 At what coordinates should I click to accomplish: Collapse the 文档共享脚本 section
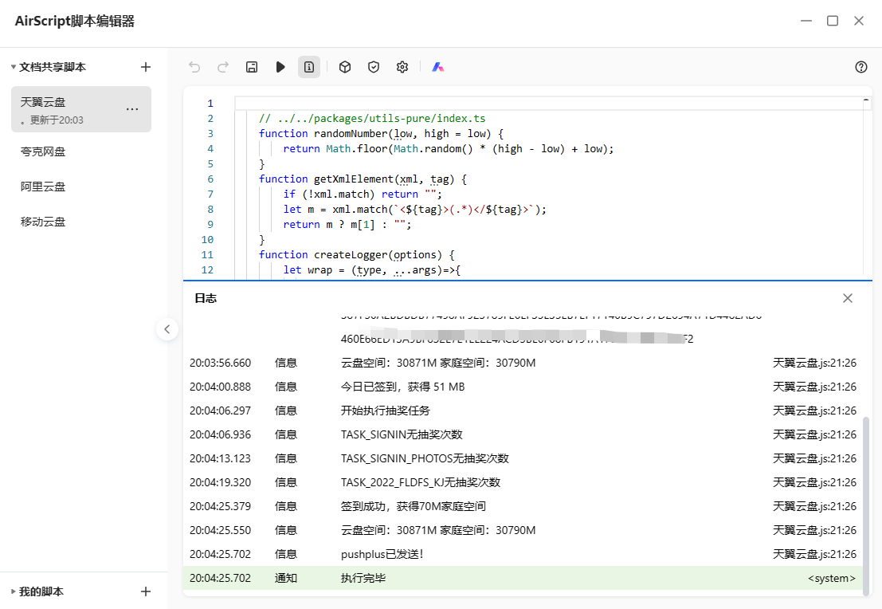(14, 68)
